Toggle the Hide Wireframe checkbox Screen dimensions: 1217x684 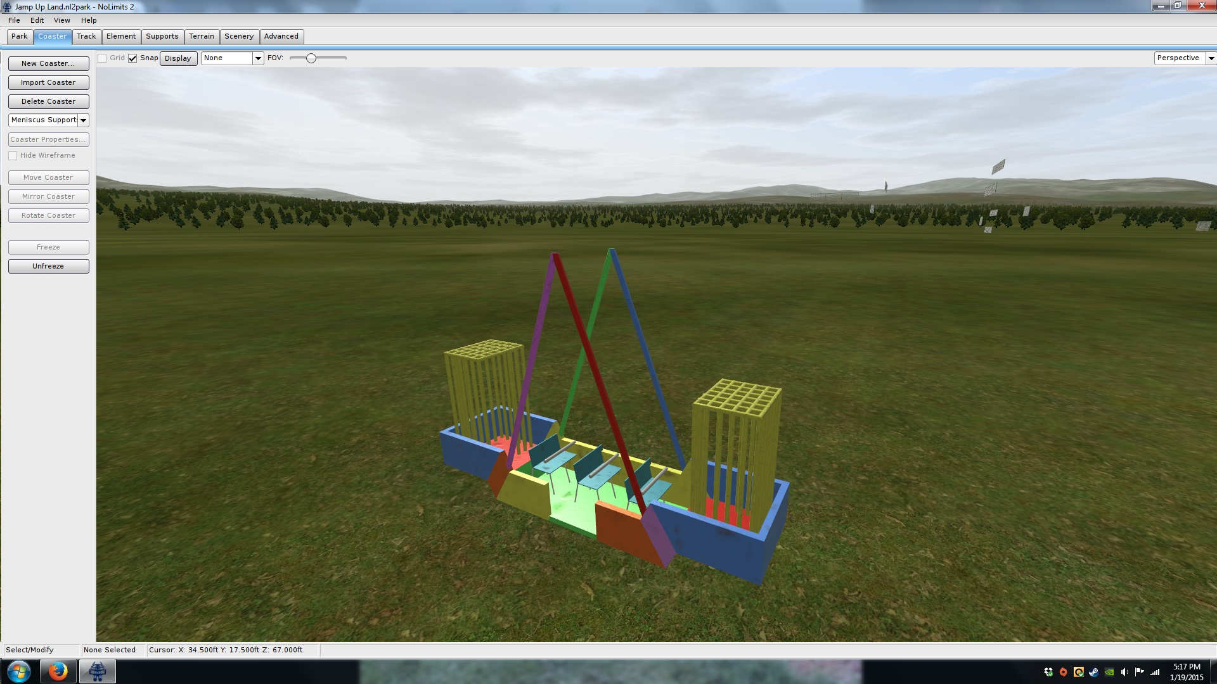[x=13, y=156]
